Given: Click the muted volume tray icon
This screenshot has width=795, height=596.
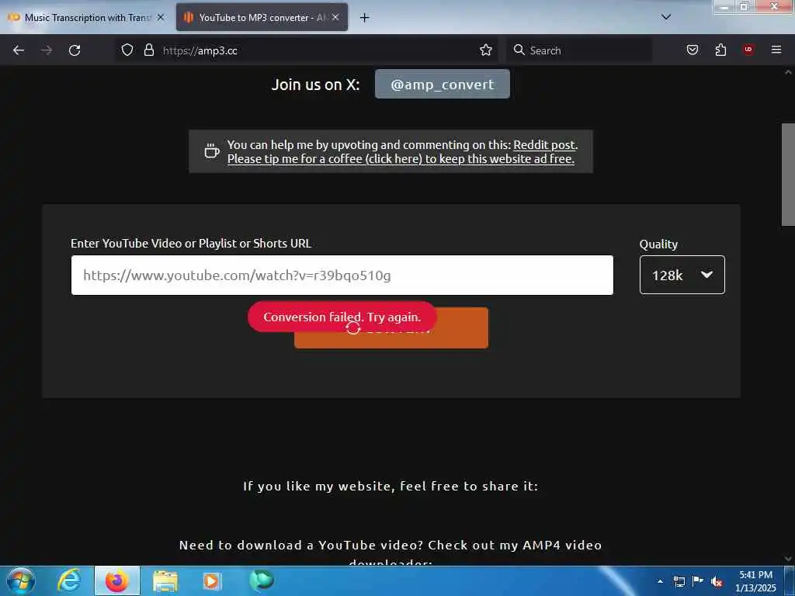Looking at the screenshot, I should tap(717, 582).
